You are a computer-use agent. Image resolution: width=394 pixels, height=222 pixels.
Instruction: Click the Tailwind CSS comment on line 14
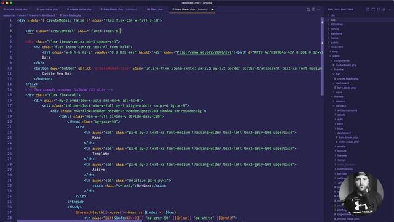pos(69,89)
